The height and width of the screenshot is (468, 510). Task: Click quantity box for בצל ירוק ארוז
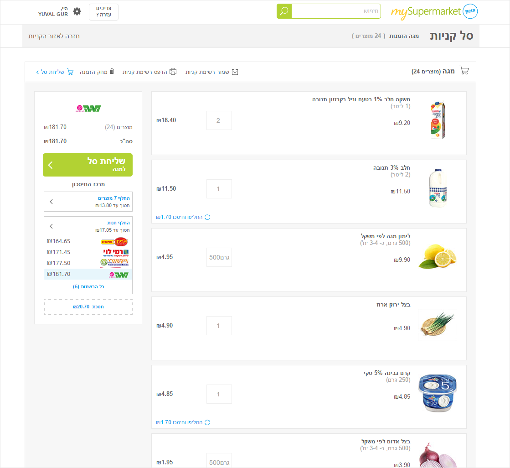point(219,326)
